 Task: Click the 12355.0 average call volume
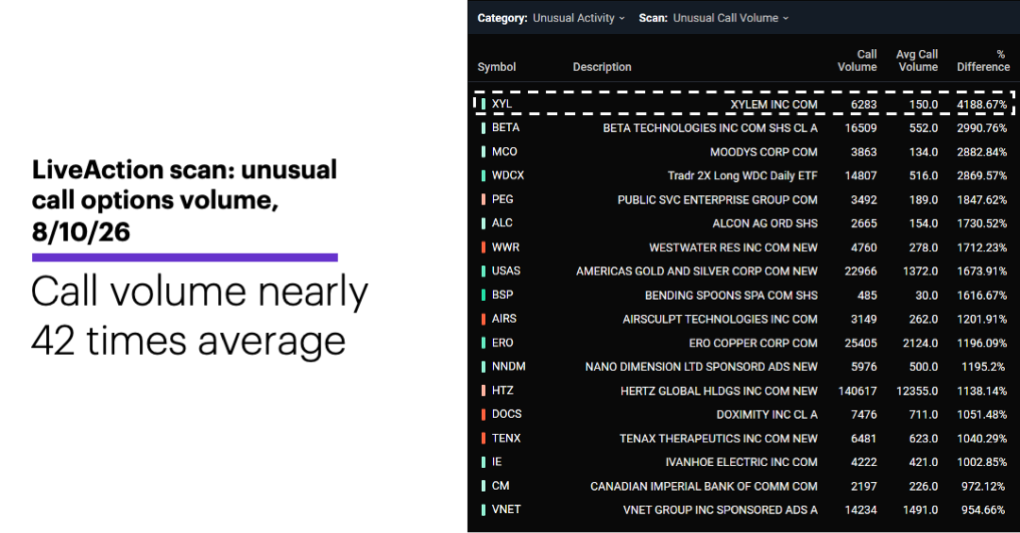916,391
